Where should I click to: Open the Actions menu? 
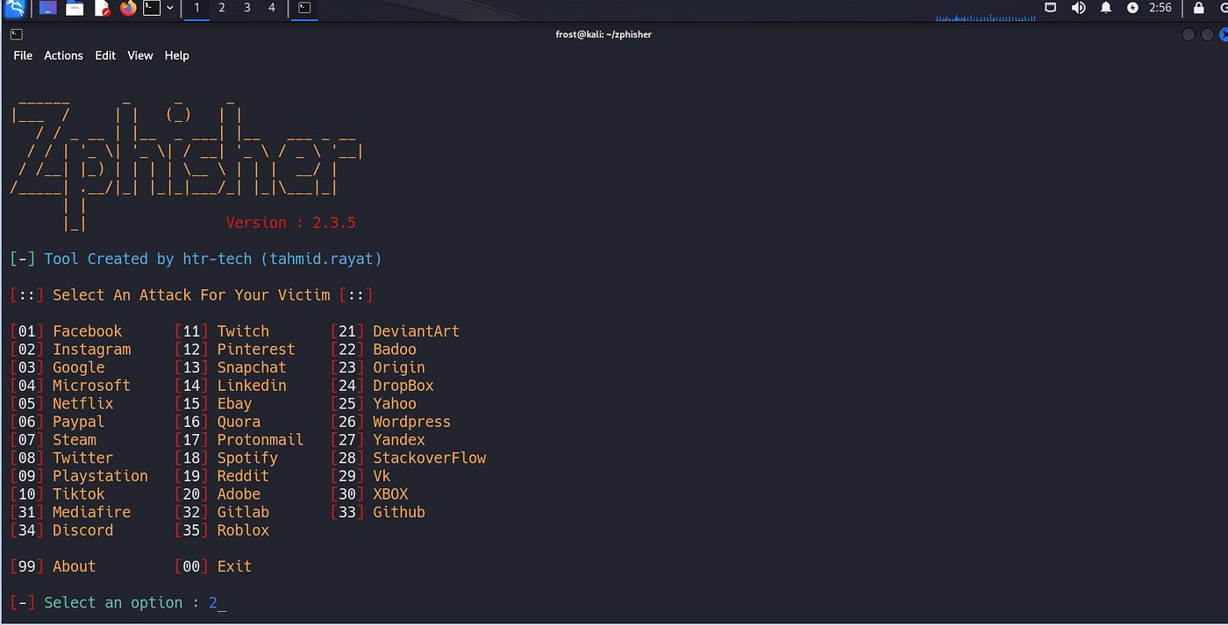(x=63, y=55)
